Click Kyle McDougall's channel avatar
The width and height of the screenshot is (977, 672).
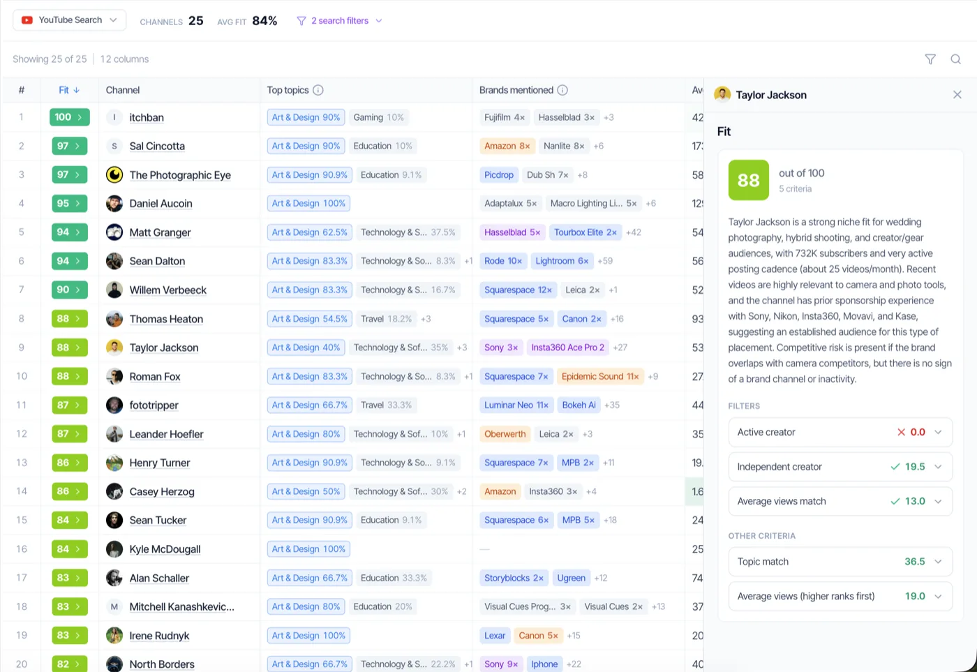pyautogui.click(x=114, y=549)
